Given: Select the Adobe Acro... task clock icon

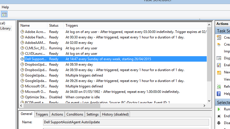Looking at the screenshot, I should tap(22, 32).
